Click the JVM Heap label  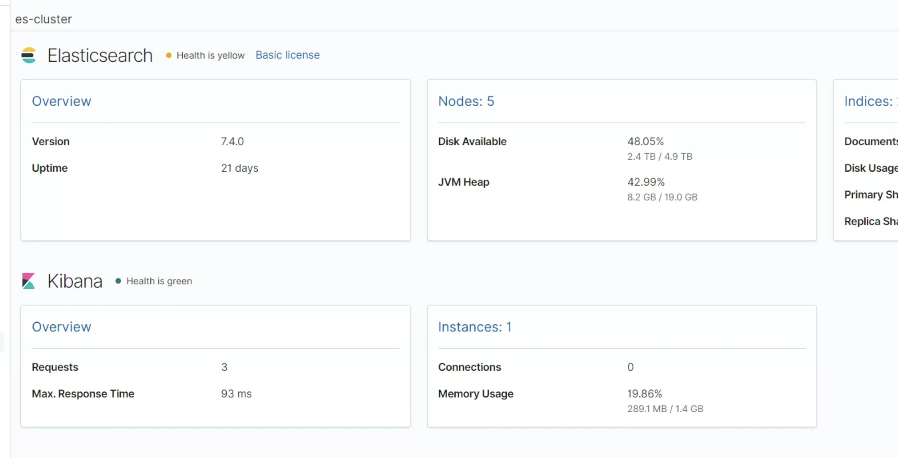pos(464,182)
